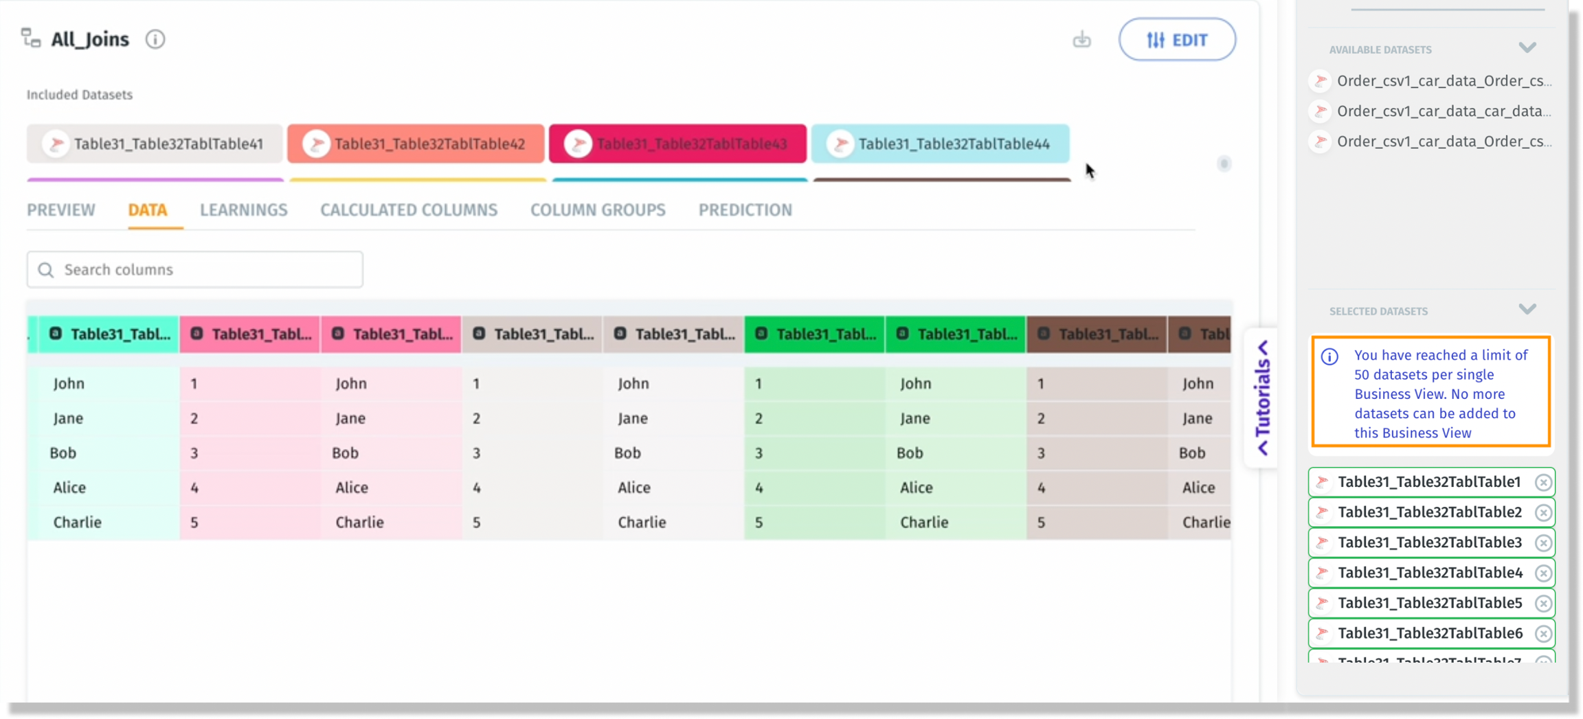
Task: Open the Calculated Columns tab
Action: tap(408, 210)
